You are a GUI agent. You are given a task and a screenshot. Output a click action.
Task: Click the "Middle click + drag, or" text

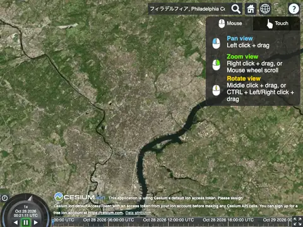pyautogui.click(x=256, y=85)
